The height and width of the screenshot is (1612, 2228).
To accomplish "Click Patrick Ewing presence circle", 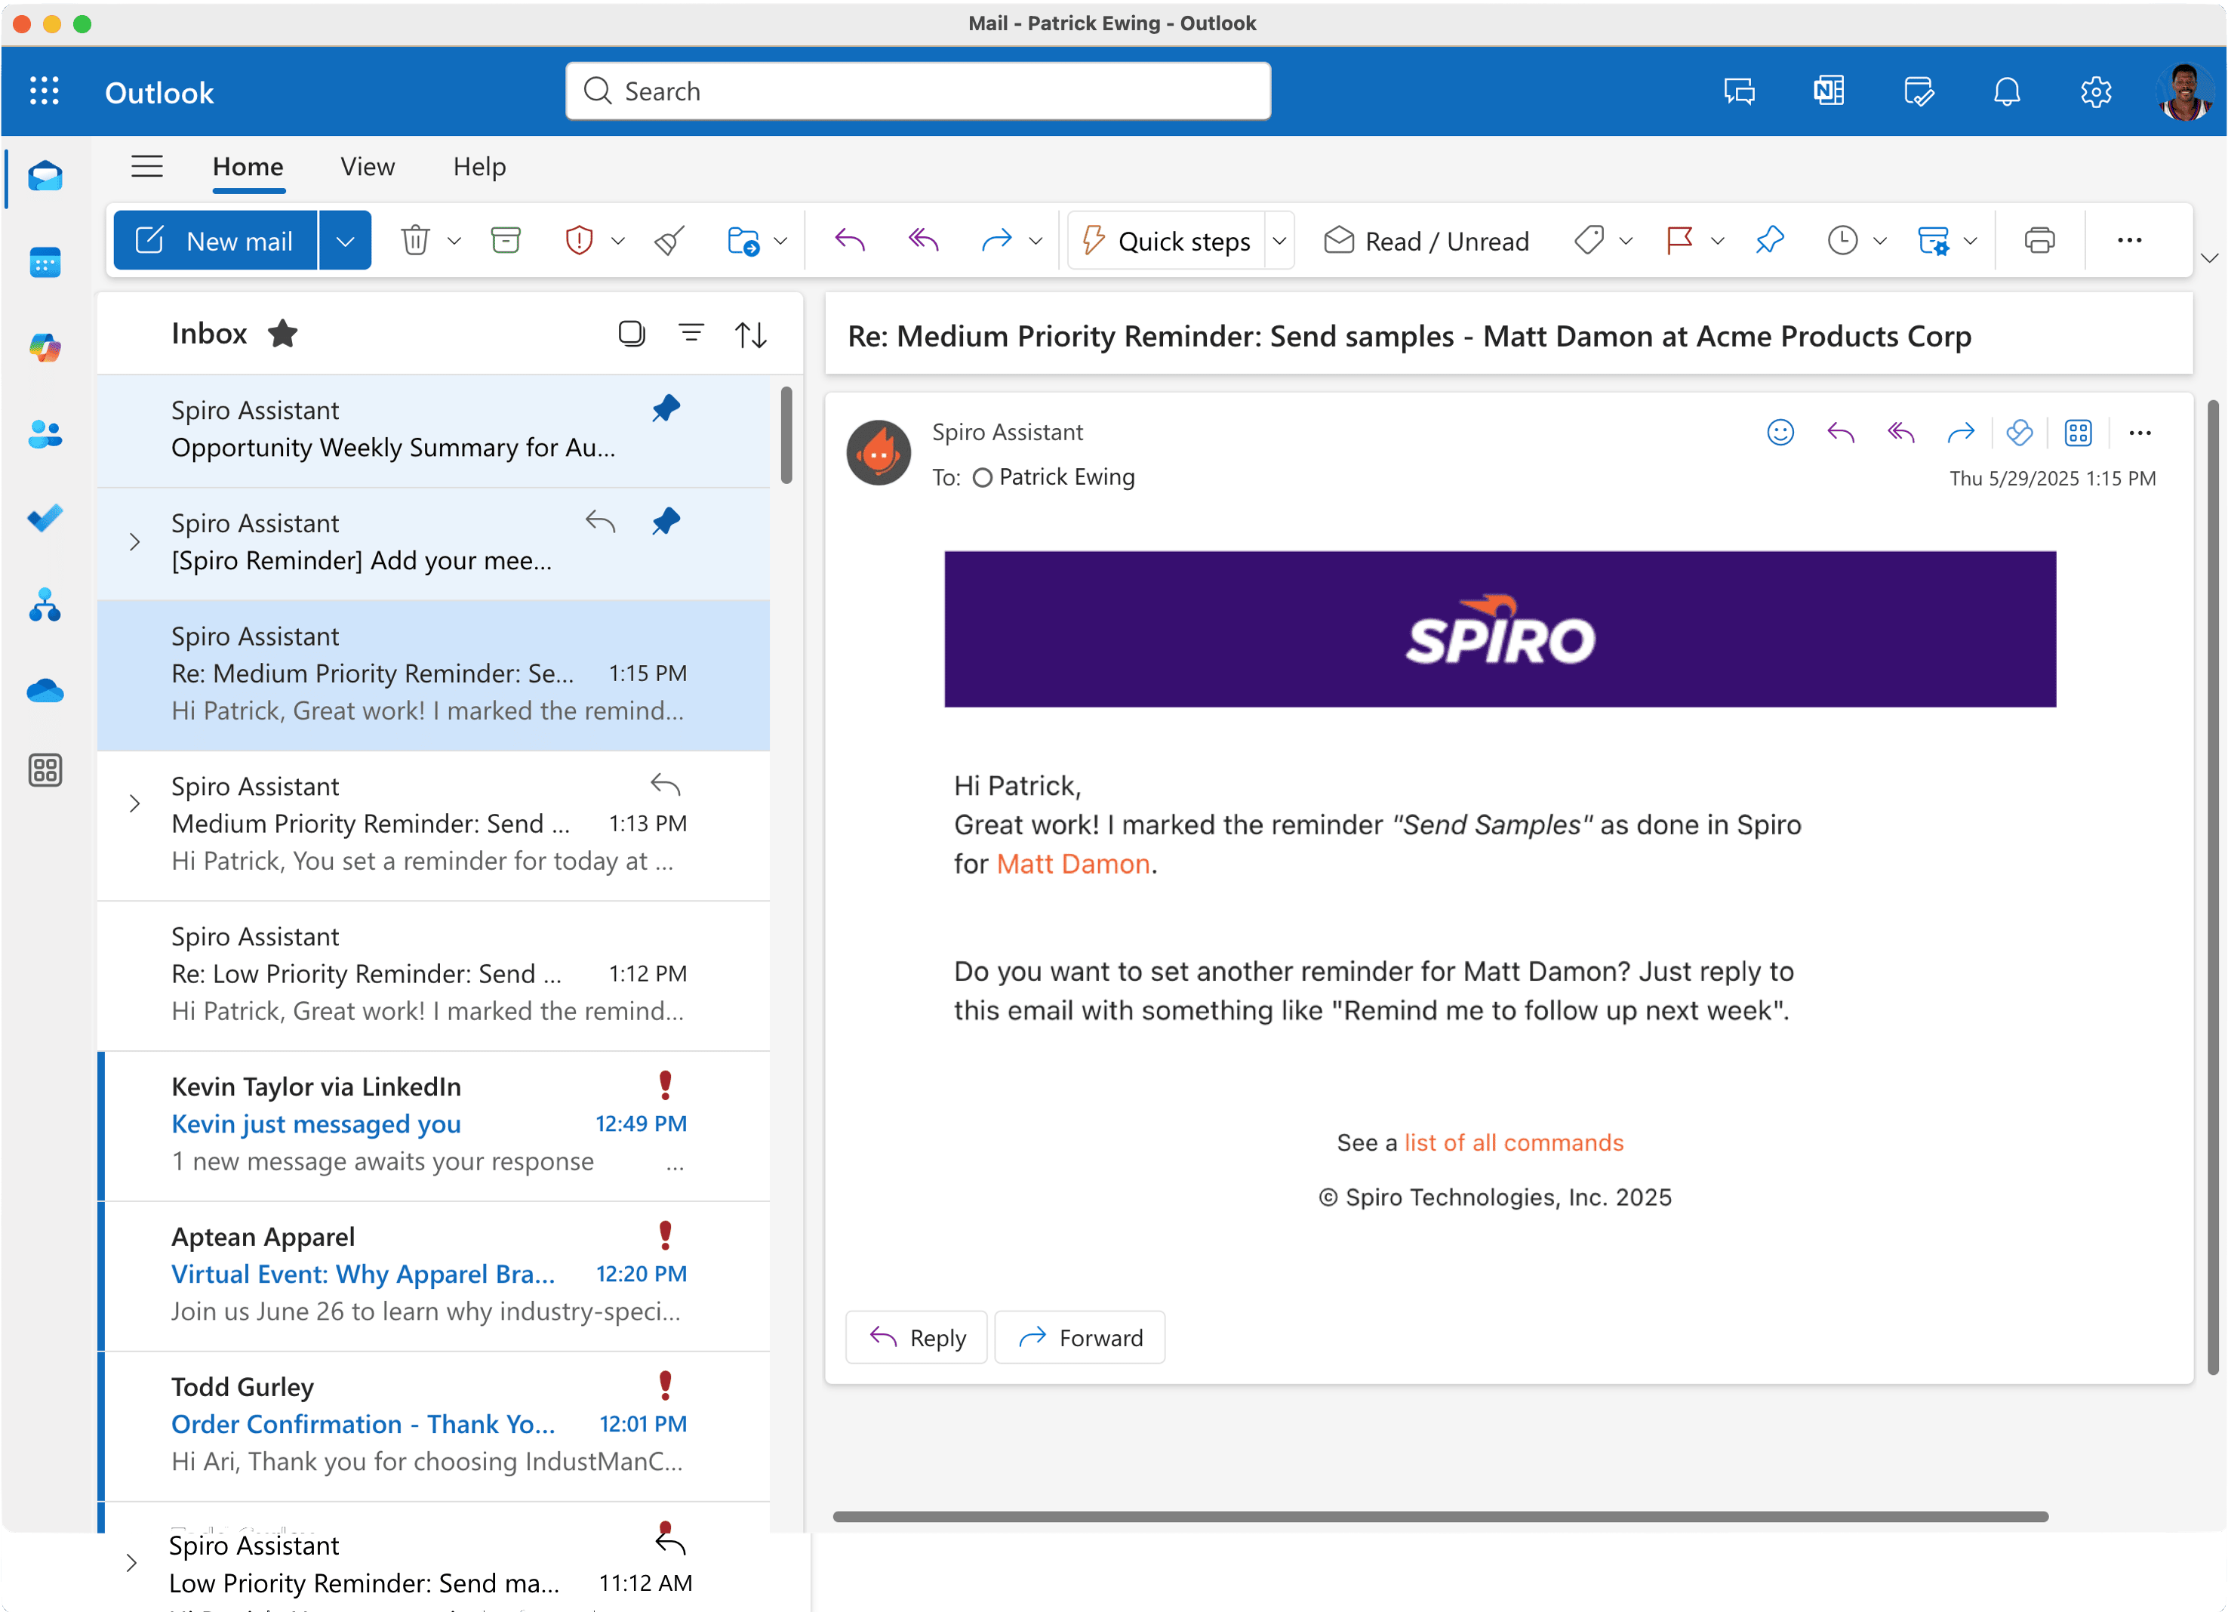I will [x=981, y=478].
